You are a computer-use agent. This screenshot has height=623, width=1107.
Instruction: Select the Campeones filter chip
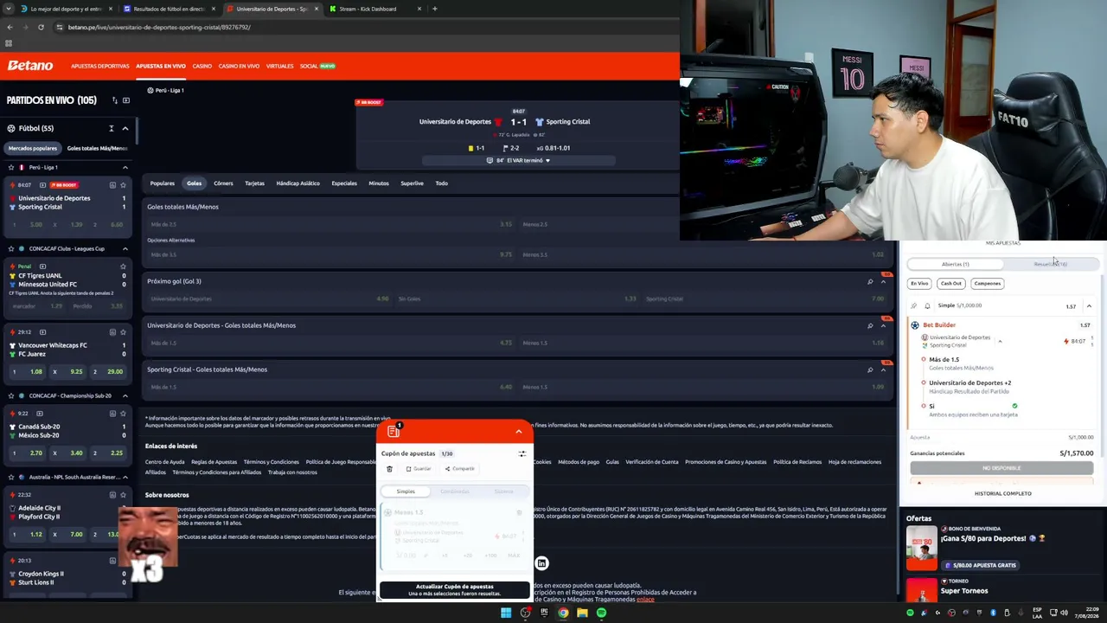click(987, 284)
